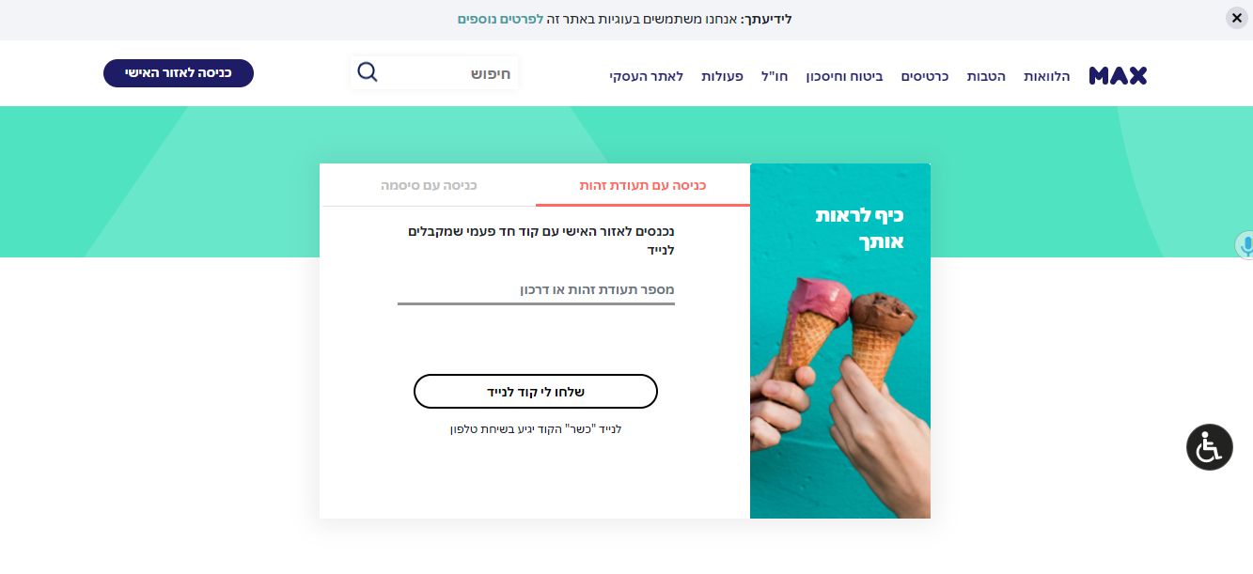Click the MAX logo

point(1118,76)
